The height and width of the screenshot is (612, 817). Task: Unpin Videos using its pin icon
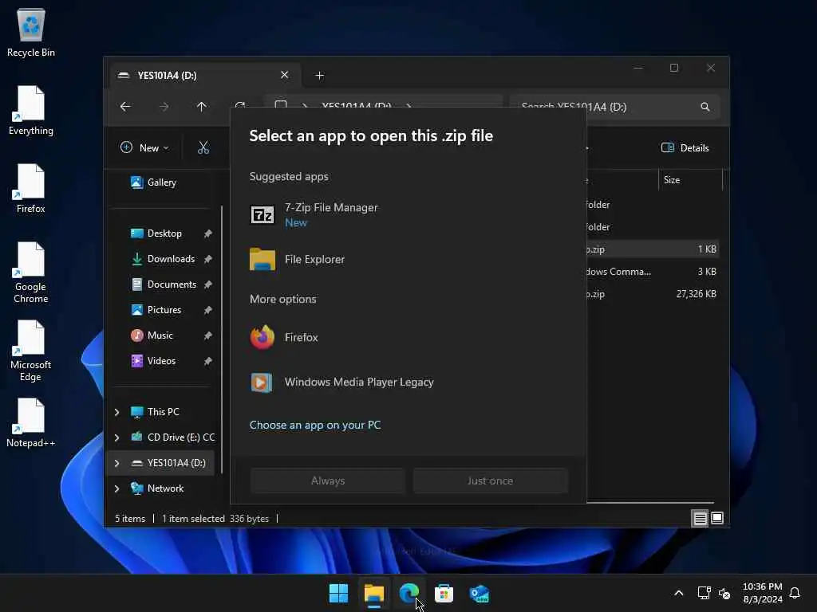(x=208, y=361)
